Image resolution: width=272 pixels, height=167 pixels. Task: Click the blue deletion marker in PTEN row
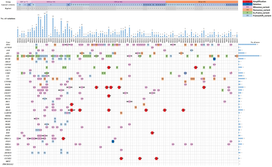113,141
